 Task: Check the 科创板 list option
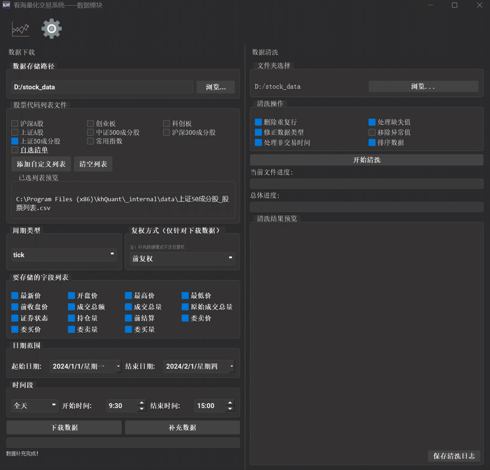(x=167, y=123)
